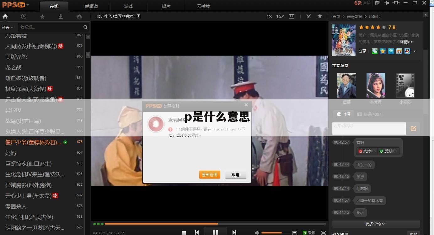Switch to 爱频道 tab
434x235 pixels.
click(91, 6)
